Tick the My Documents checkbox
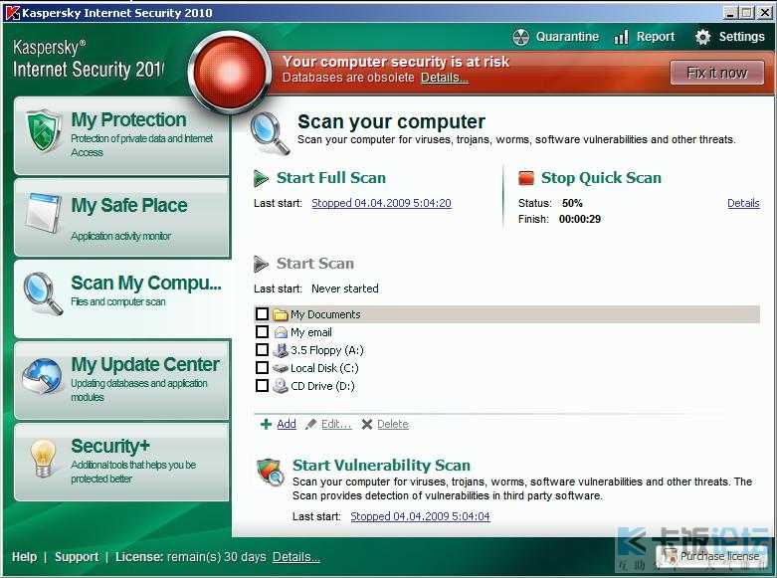Image resolution: width=777 pixels, height=578 pixels. [262, 313]
